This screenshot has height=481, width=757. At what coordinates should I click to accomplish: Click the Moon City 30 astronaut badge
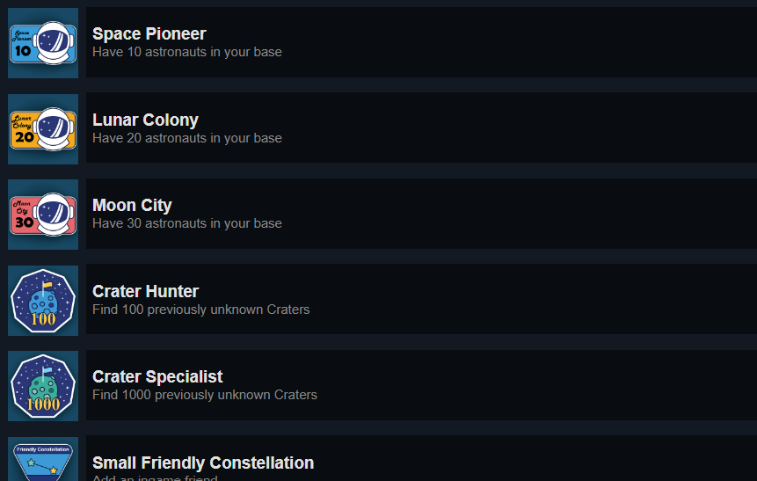click(43, 215)
